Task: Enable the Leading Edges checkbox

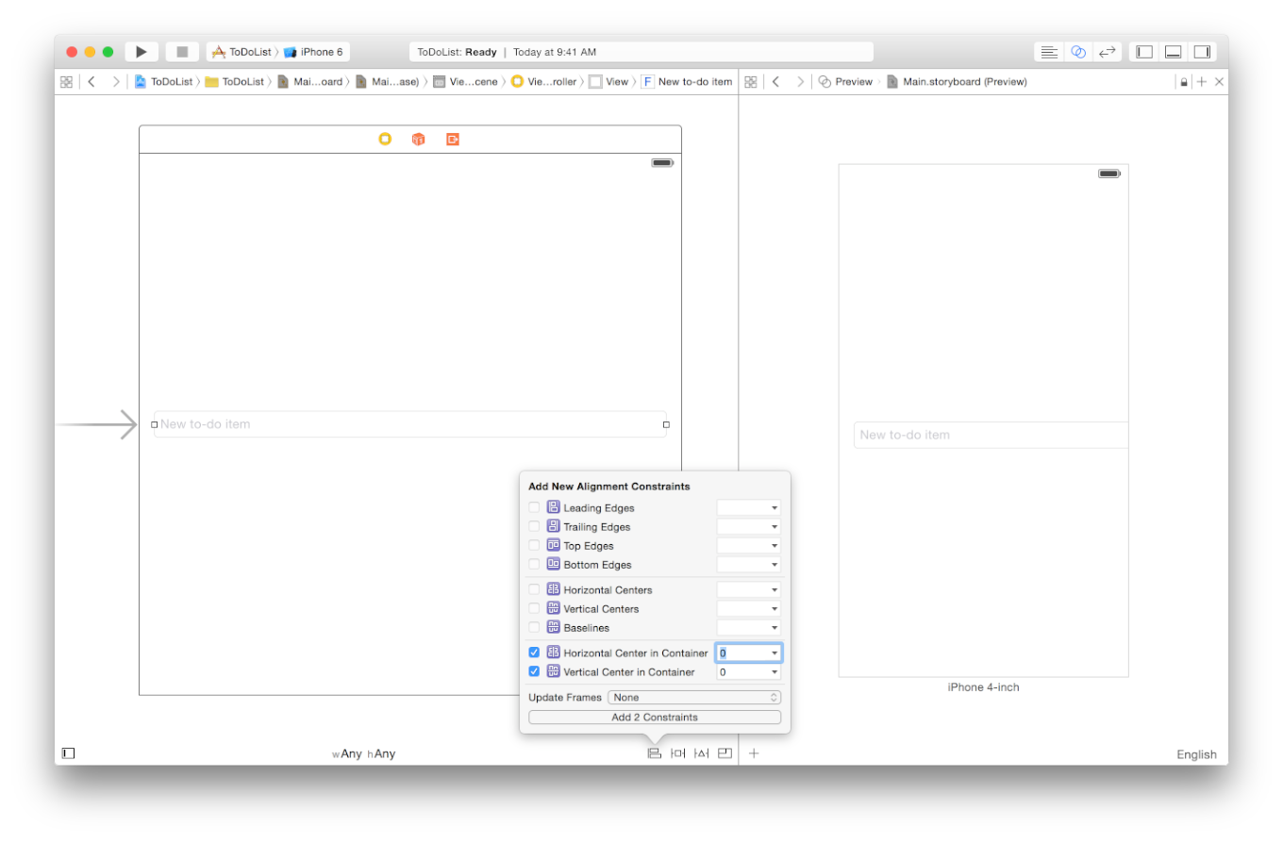Action: pos(534,507)
